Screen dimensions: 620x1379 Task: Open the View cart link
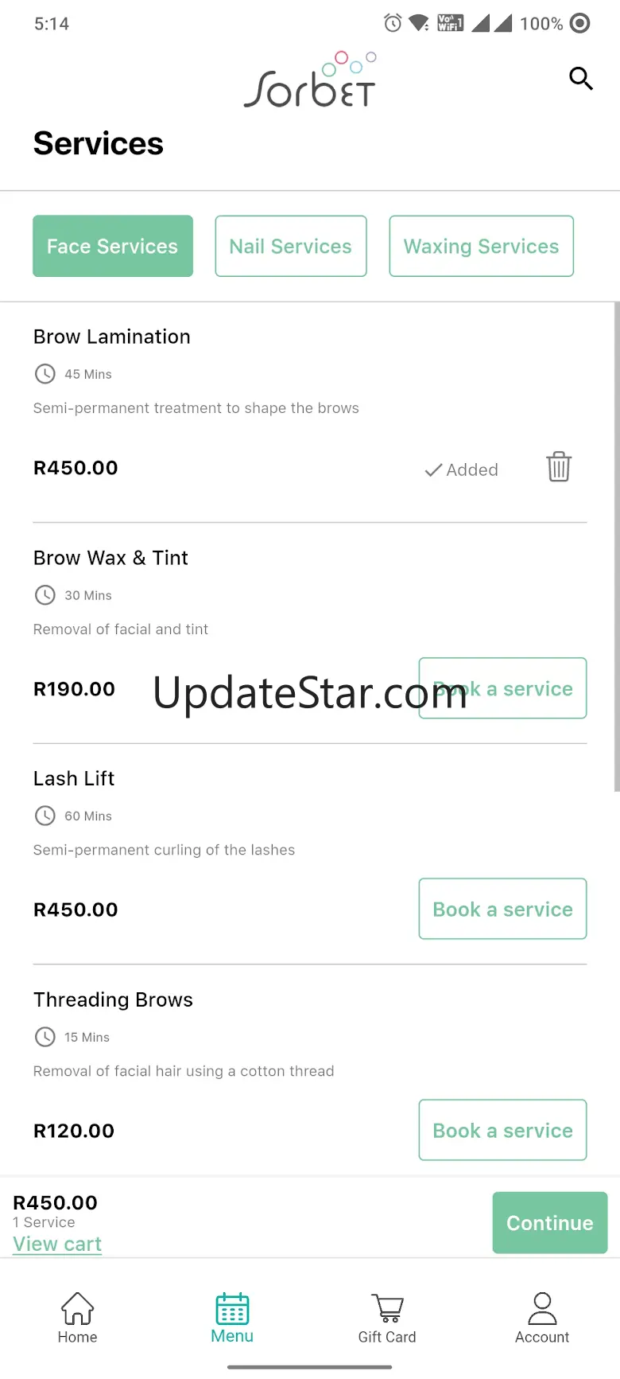click(57, 1244)
